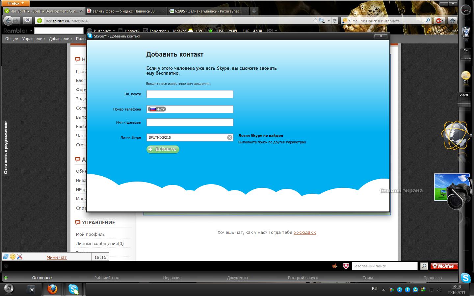
Task: Go to home page with house icon
Action: click(452, 21)
